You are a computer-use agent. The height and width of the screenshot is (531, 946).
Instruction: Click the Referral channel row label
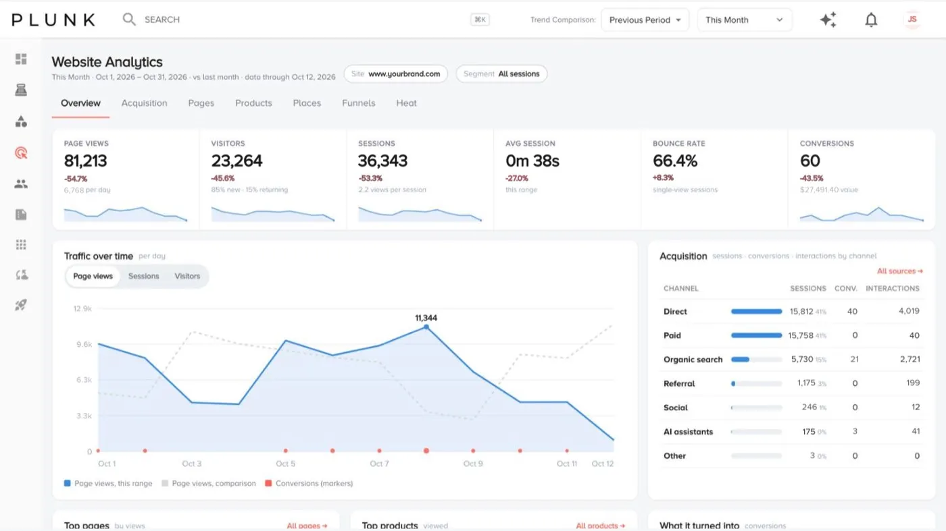click(679, 384)
